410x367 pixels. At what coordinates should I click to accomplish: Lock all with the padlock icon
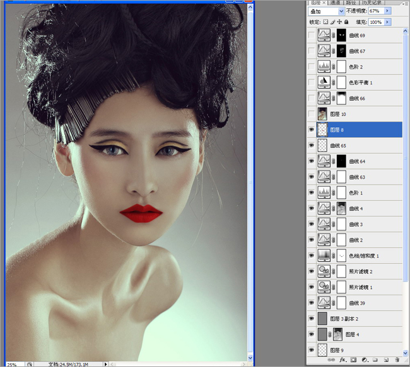point(346,22)
